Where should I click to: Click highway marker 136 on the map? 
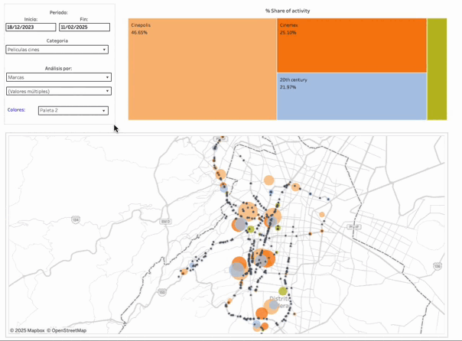click(438, 266)
